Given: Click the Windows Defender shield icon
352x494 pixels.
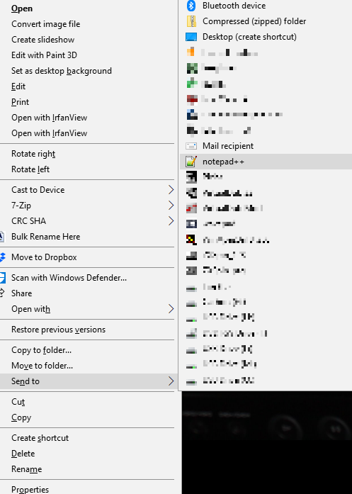Looking at the screenshot, I should tap(3, 278).
